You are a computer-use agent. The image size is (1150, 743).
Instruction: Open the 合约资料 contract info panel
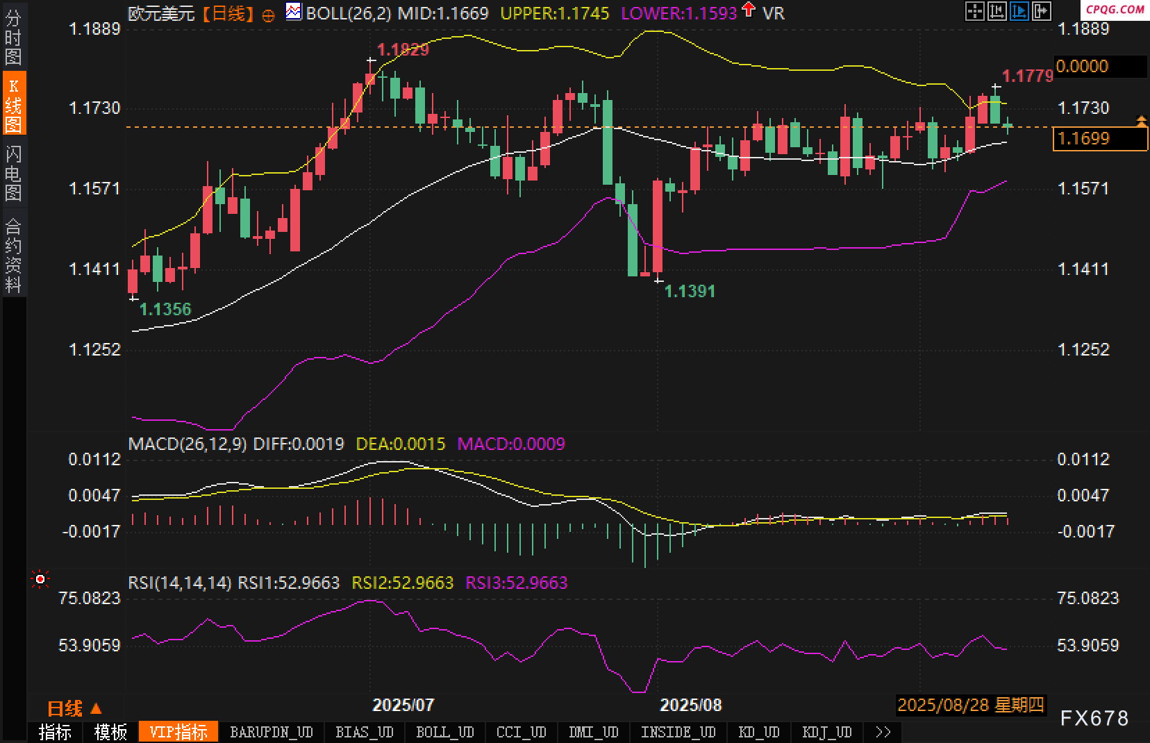(x=13, y=254)
